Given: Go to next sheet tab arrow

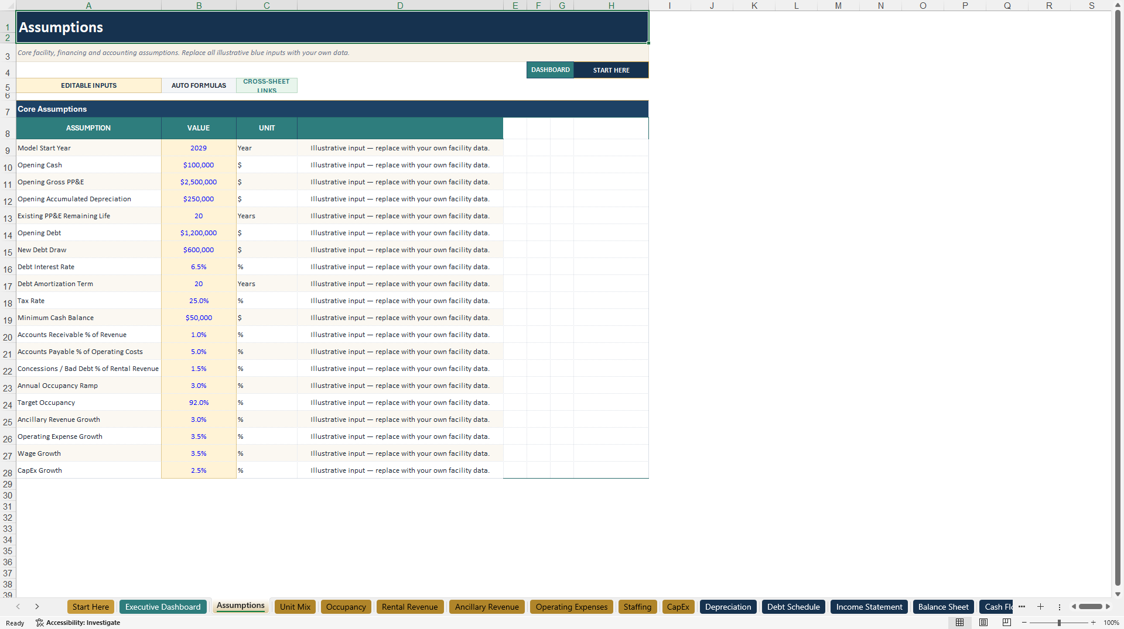Looking at the screenshot, I should pyautogui.click(x=37, y=607).
